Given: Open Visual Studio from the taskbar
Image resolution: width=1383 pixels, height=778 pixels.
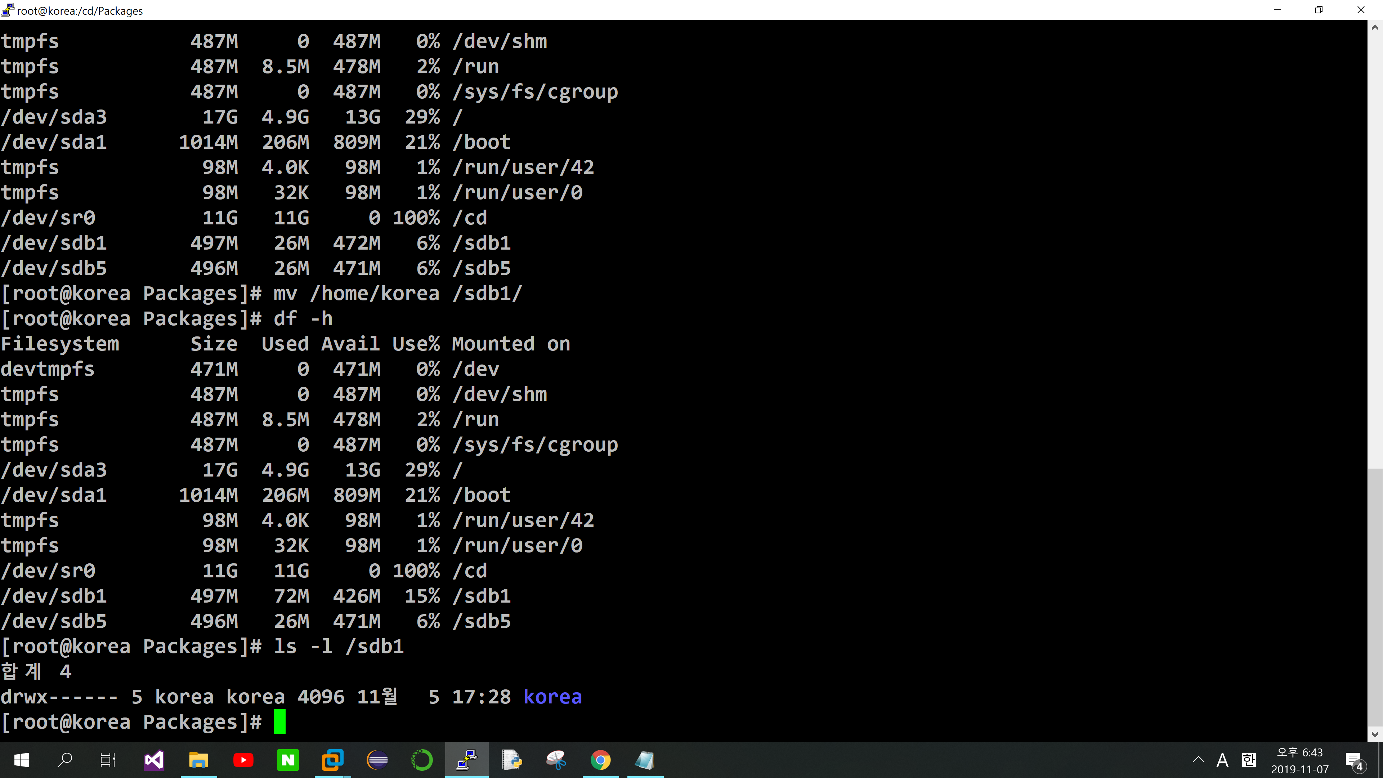Looking at the screenshot, I should (154, 760).
